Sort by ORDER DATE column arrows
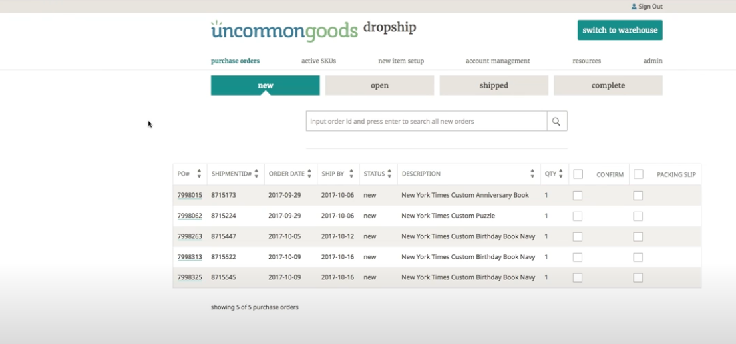736x344 pixels. (309, 174)
